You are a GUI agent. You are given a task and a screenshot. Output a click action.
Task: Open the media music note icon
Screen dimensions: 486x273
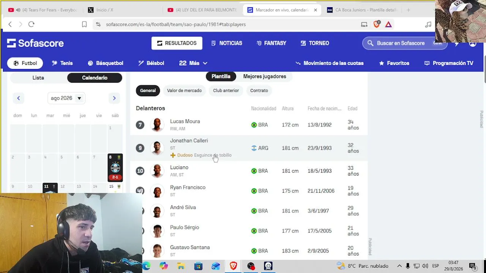point(428,24)
